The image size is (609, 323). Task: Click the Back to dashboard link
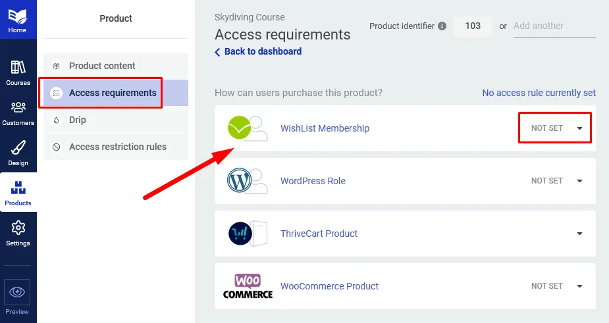(263, 51)
